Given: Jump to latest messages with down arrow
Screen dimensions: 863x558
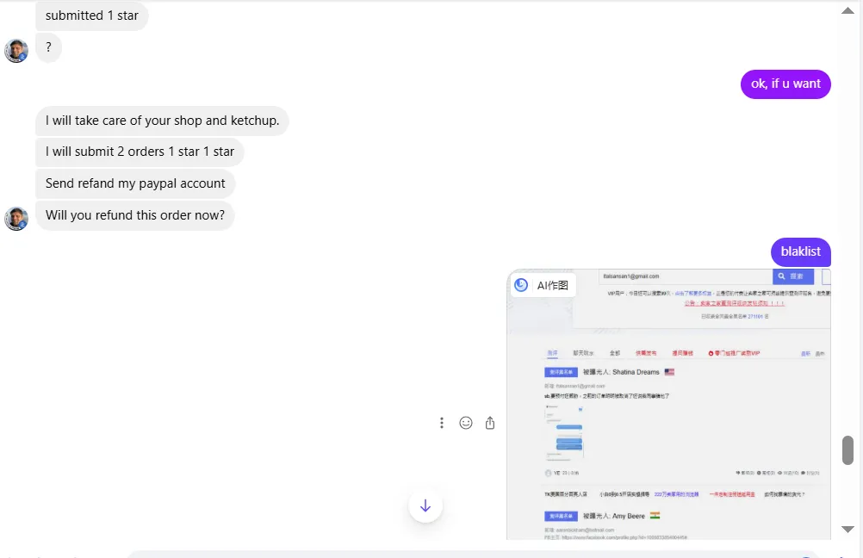Looking at the screenshot, I should point(425,505).
